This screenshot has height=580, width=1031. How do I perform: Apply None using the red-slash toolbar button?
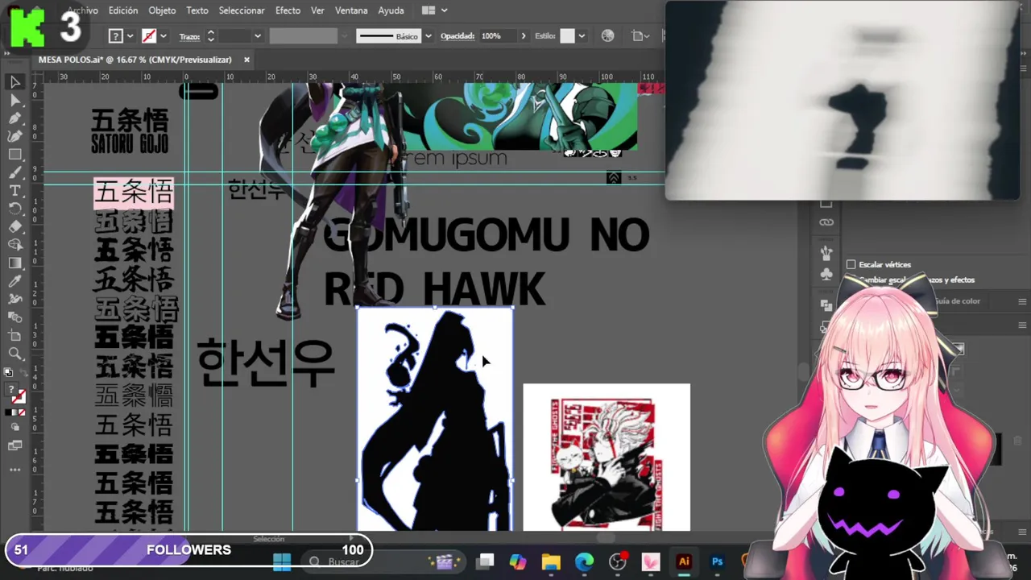[x=22, y=412]
